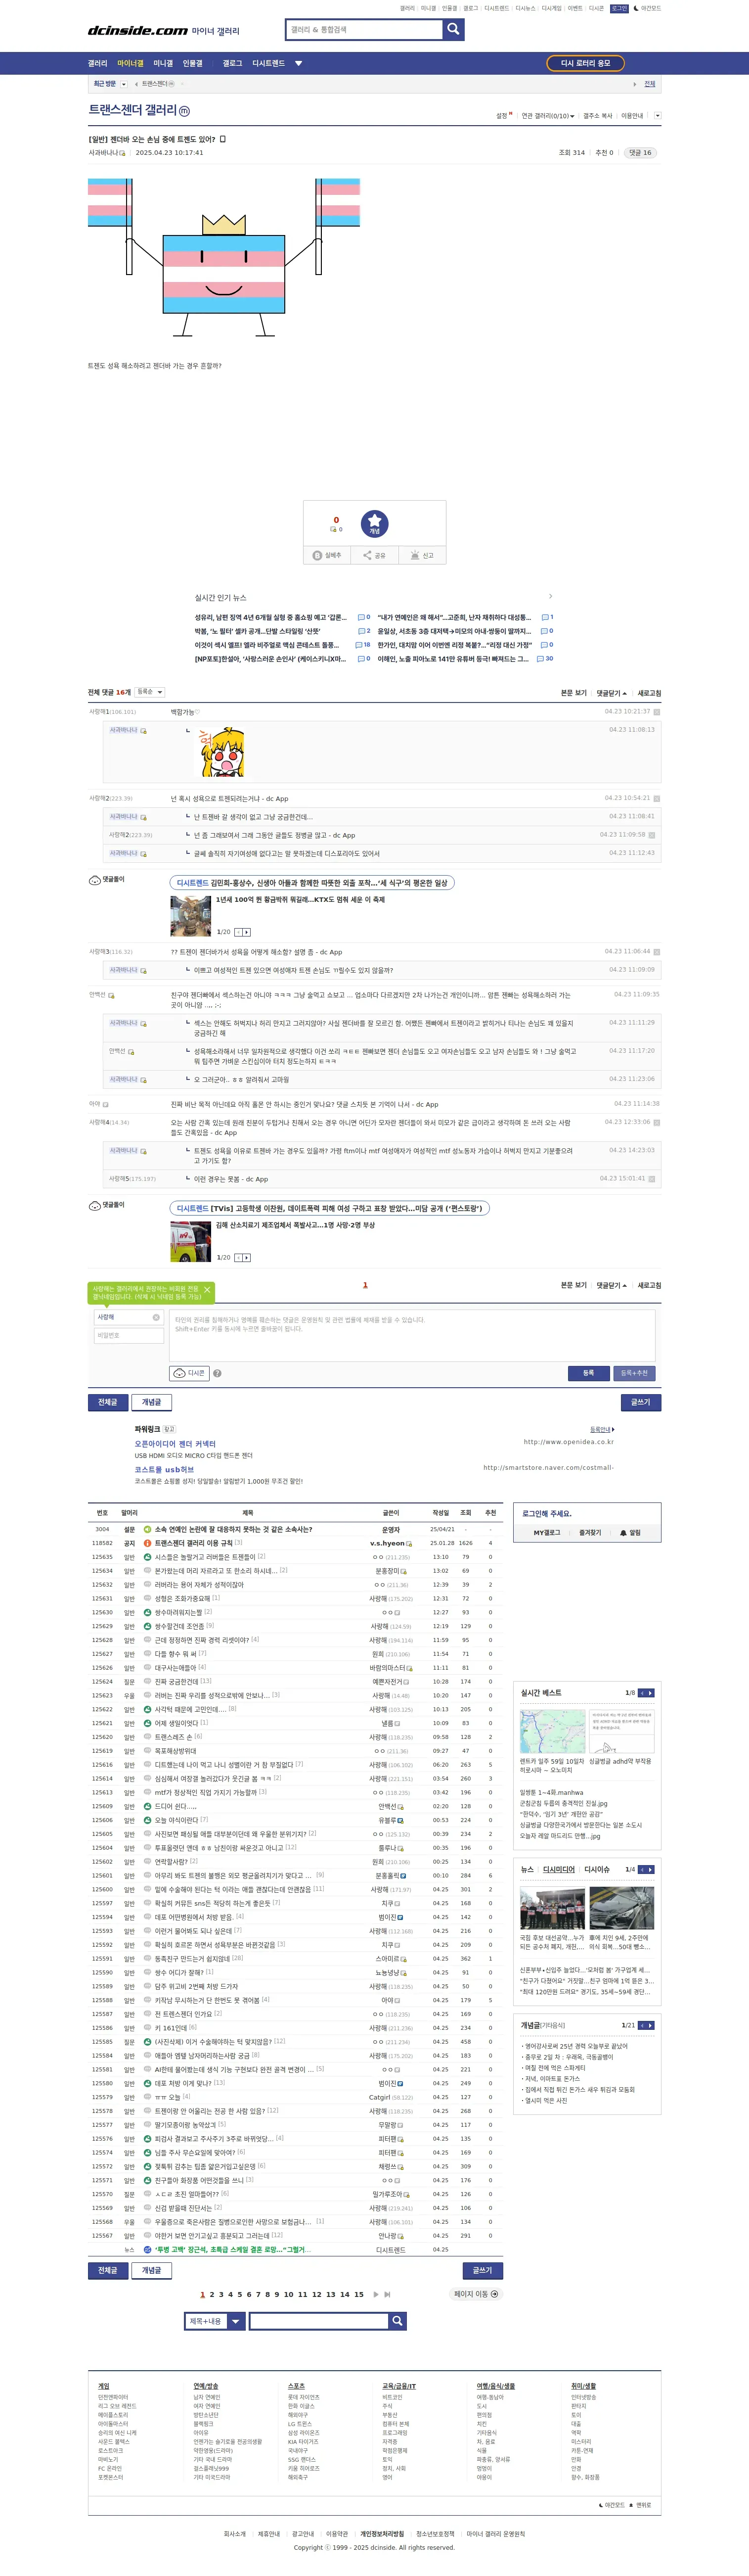Open the 제목+내용 search-type dropdown
The height and width of the screenshot is (2576, 749).
coord(215,2321)
